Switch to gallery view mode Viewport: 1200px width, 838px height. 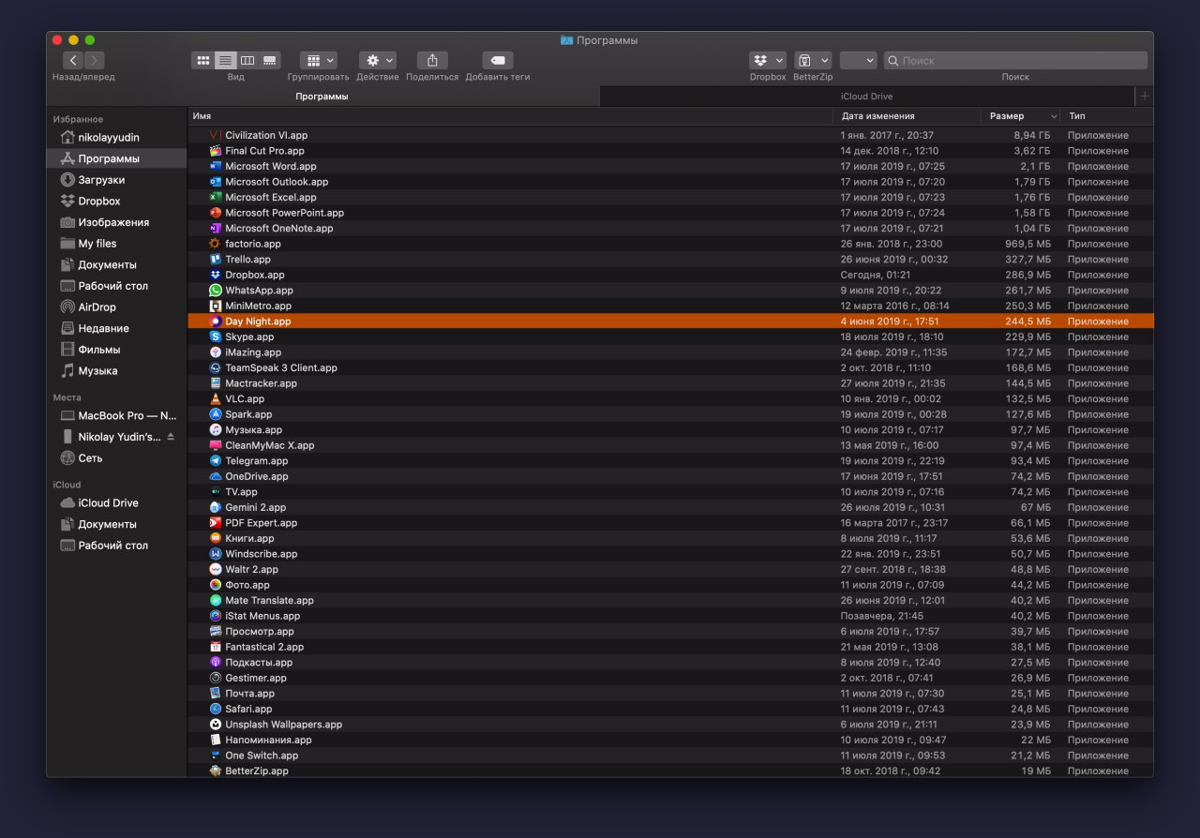(270, 60)
